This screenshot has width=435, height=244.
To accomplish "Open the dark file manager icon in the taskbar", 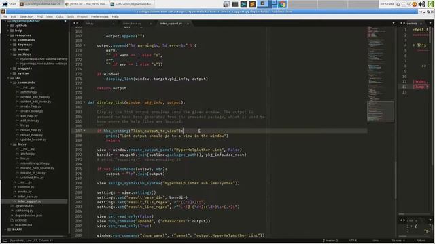I will [235, 4].
